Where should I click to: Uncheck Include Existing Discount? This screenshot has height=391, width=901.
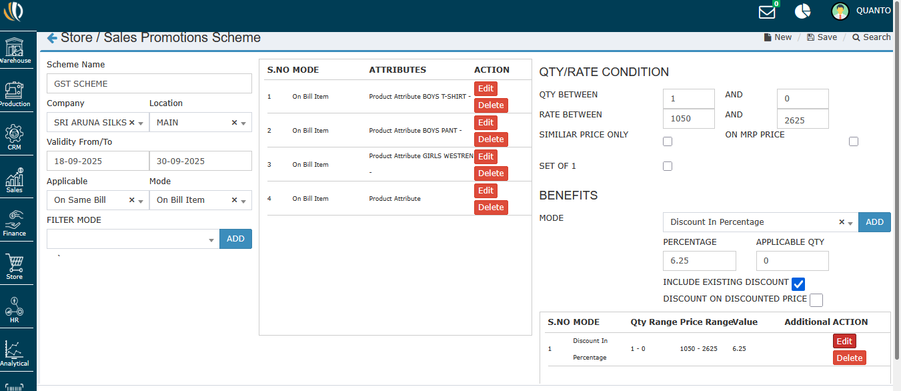(798, 284)
